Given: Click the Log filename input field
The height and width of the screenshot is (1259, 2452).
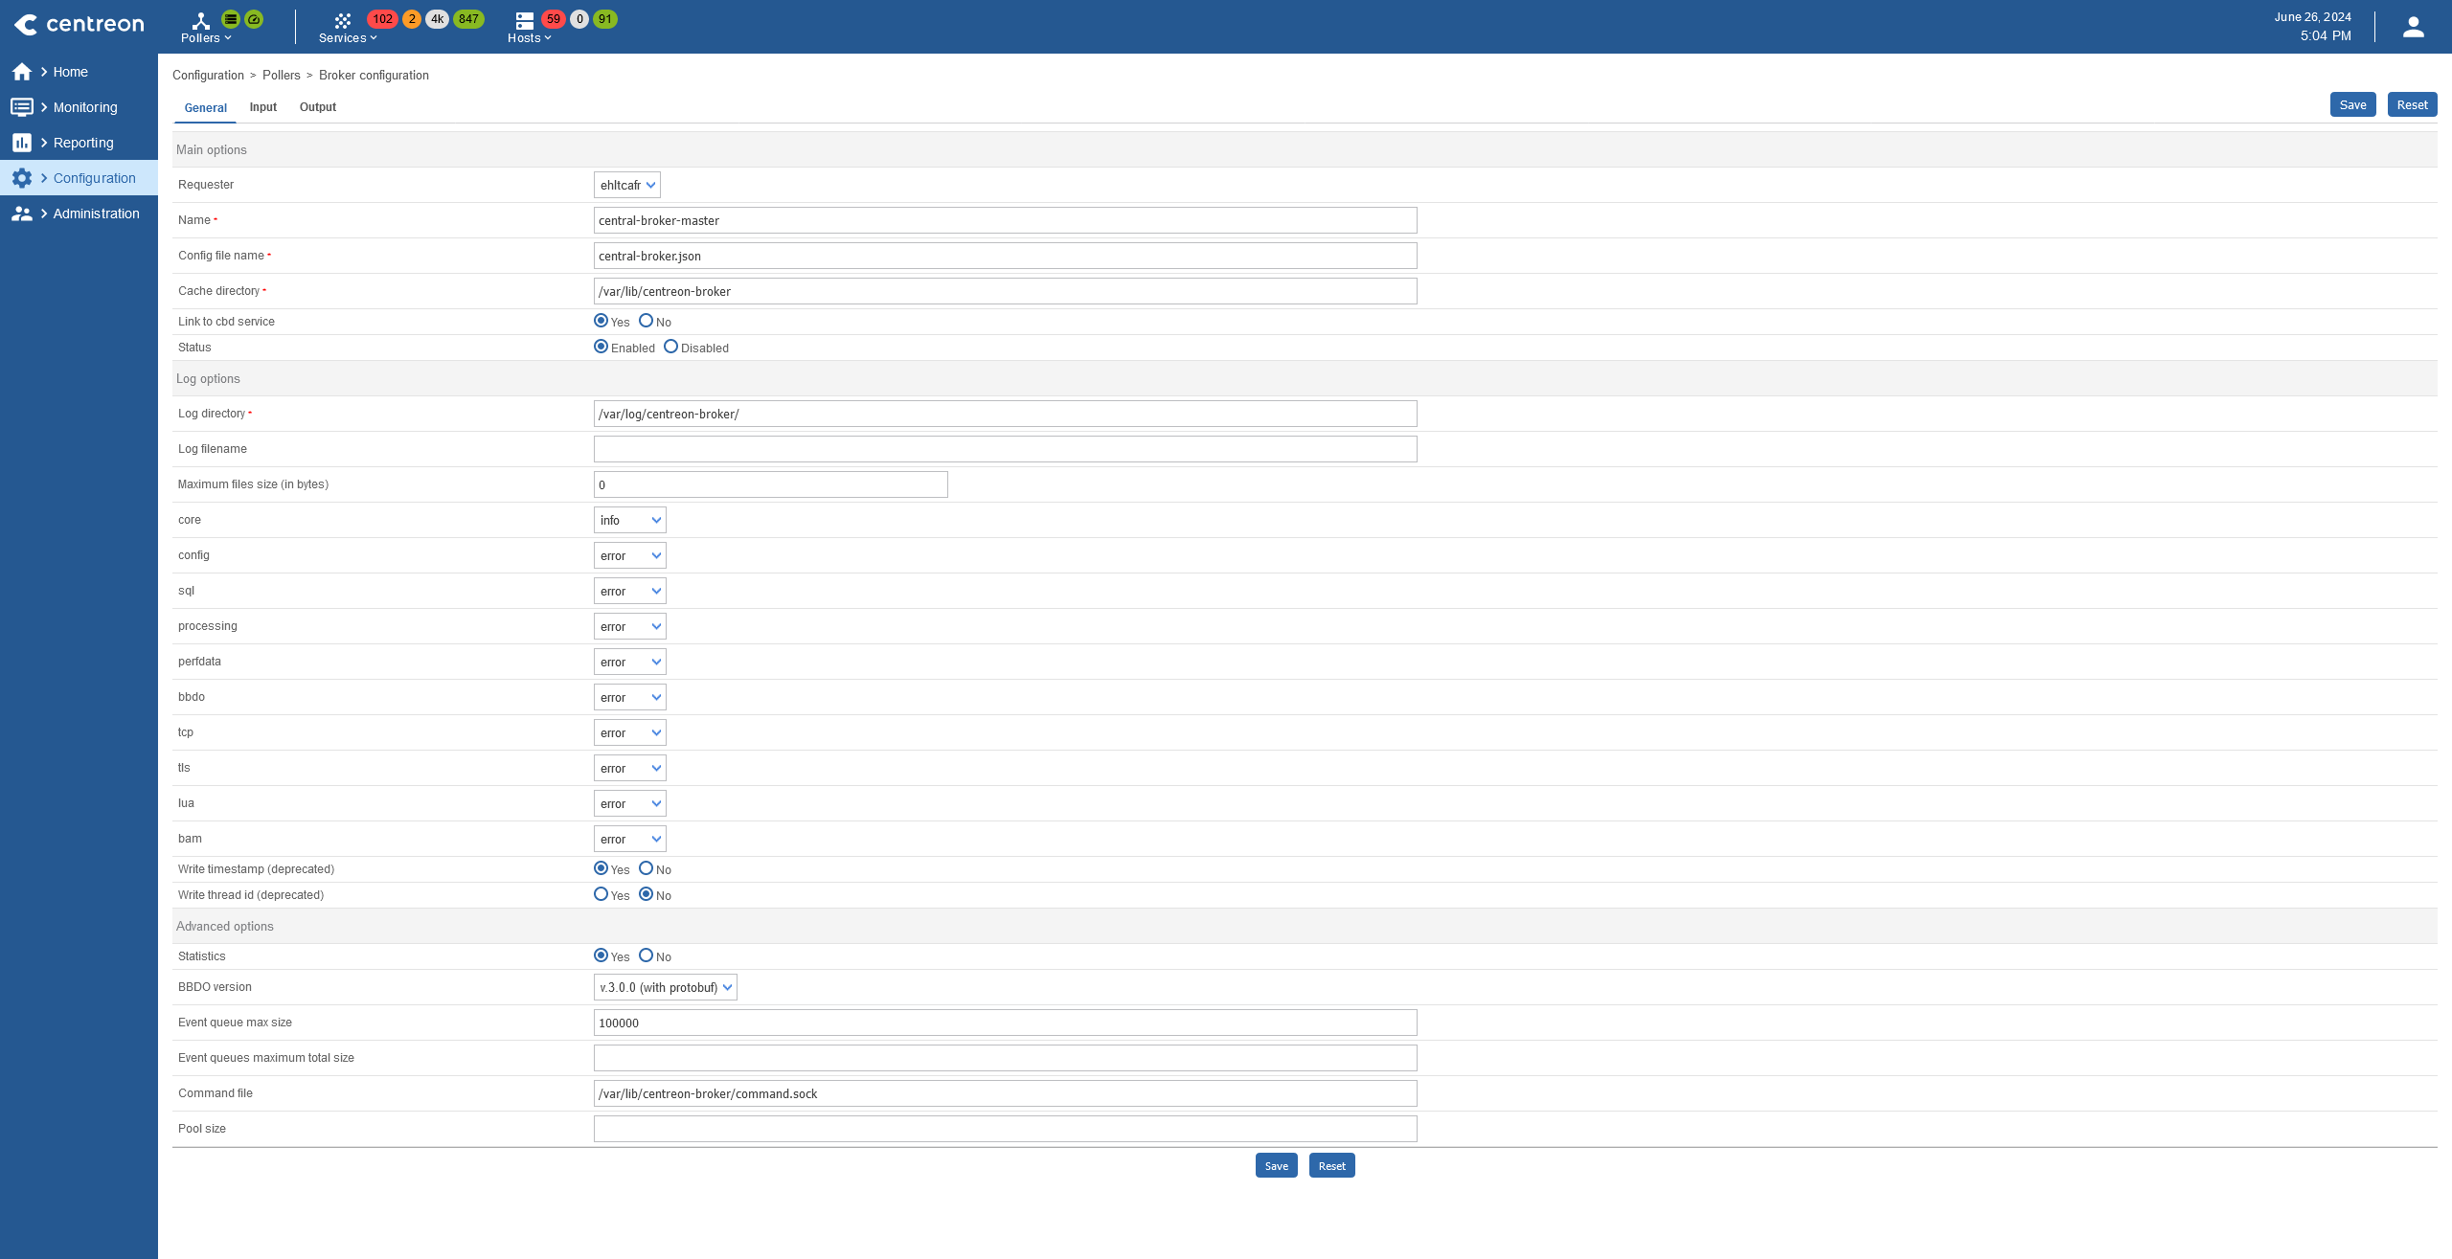Looking at the screenshot, I should [x=1005, y=449].
